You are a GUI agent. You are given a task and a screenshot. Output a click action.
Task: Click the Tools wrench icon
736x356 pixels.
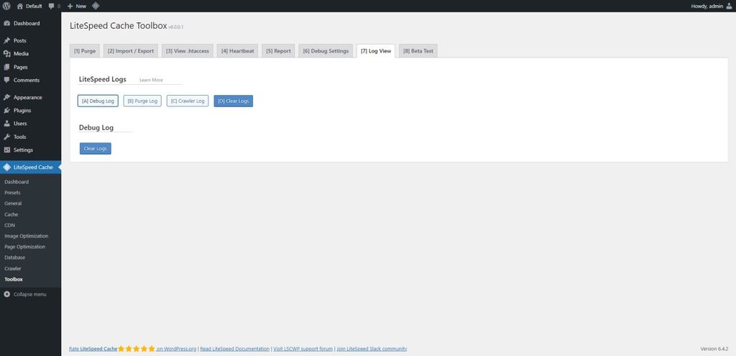point(6,137)
